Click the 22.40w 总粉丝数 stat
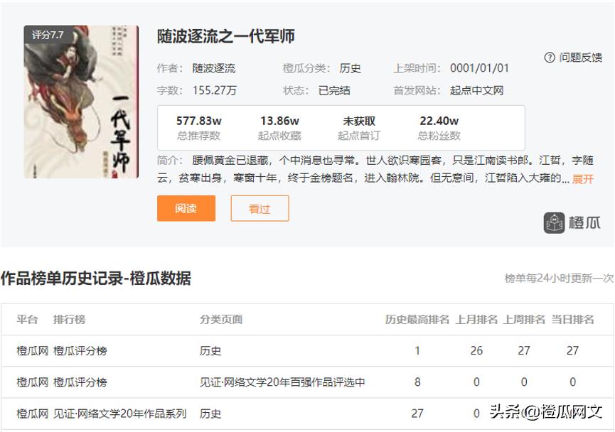 coord(439,128)
